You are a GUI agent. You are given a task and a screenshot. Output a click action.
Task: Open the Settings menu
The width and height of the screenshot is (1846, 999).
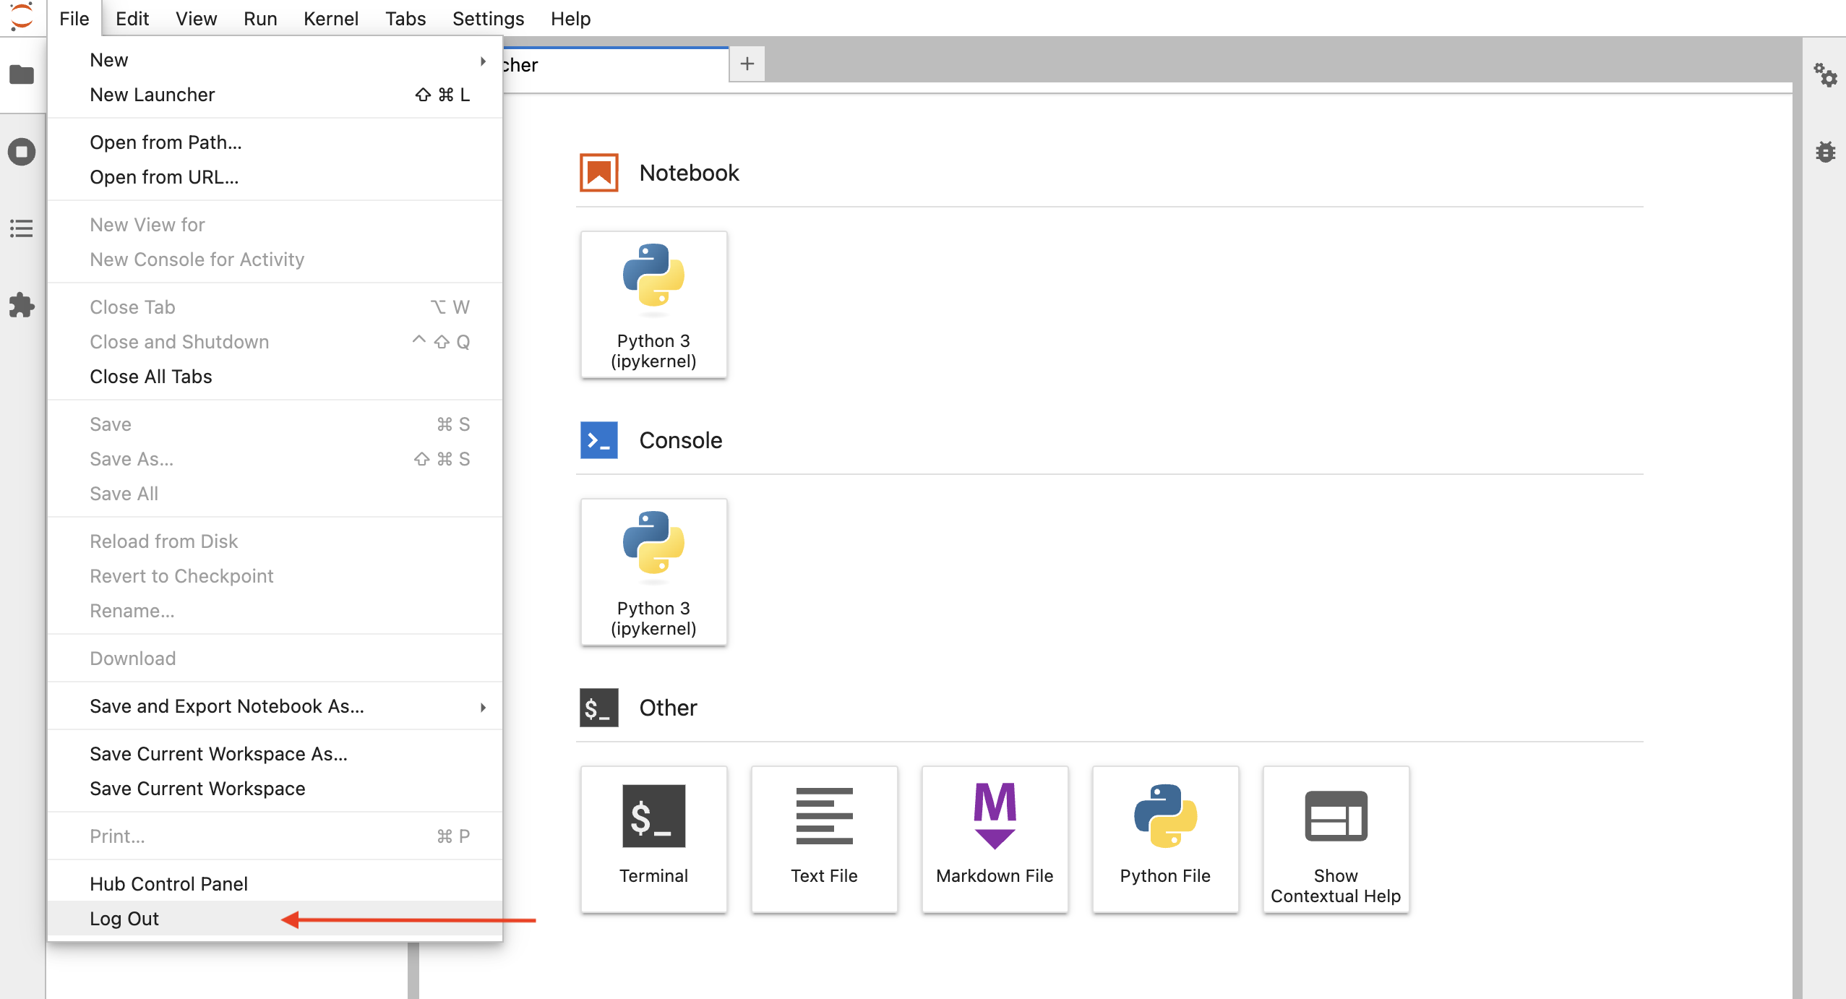tap(488, 19)
